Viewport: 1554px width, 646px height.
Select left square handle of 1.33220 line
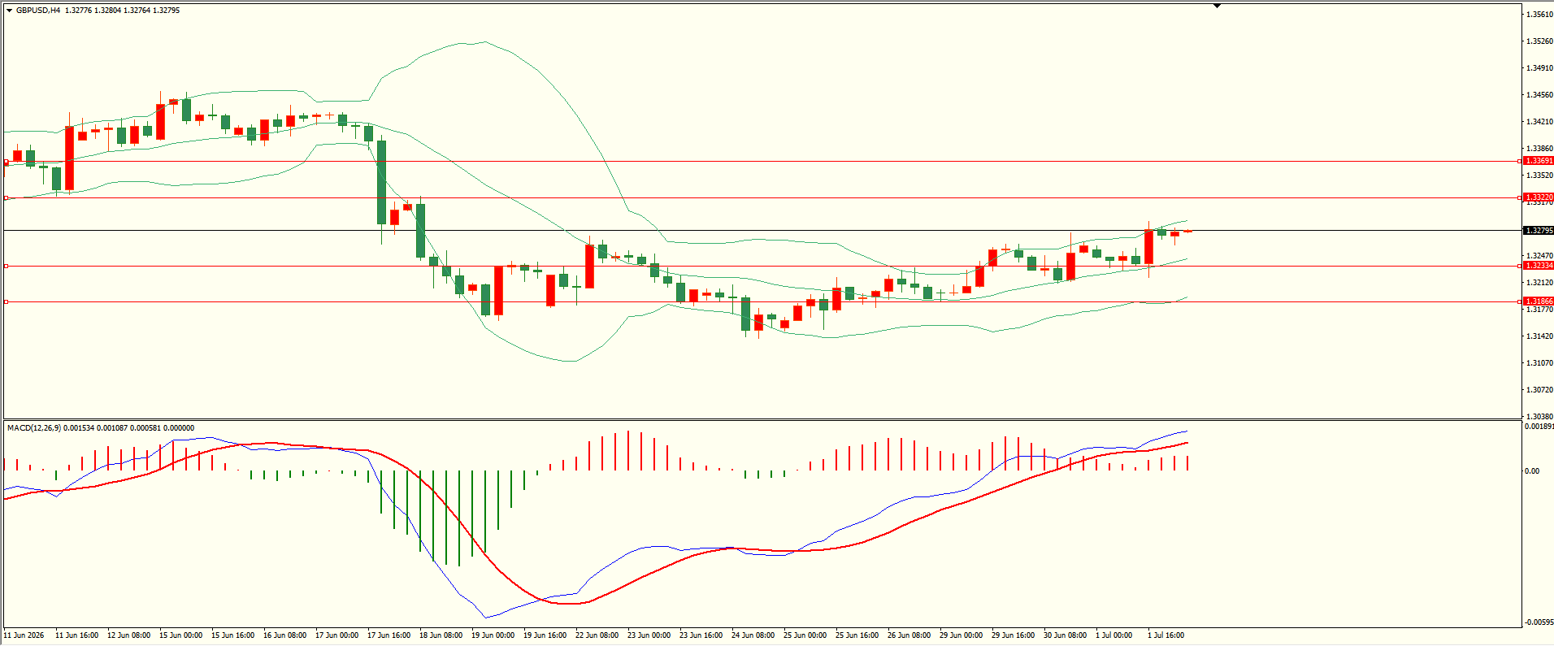(x=7, y=197)
